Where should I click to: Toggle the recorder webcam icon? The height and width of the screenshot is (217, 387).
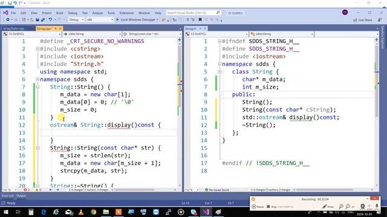click(x=362, y=206)
